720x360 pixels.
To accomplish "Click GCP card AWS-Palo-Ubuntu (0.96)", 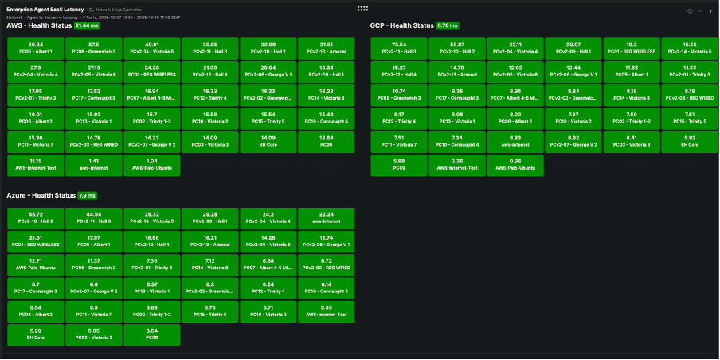I will 515,166.
